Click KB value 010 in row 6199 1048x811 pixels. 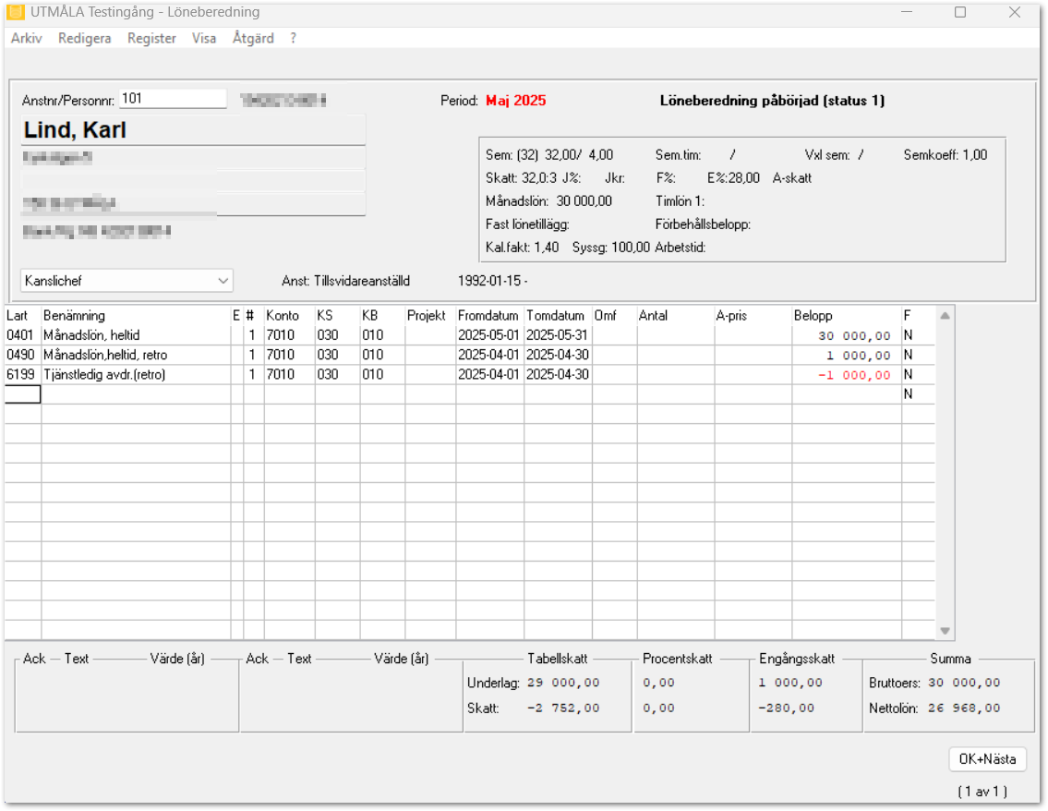[373, 374]
